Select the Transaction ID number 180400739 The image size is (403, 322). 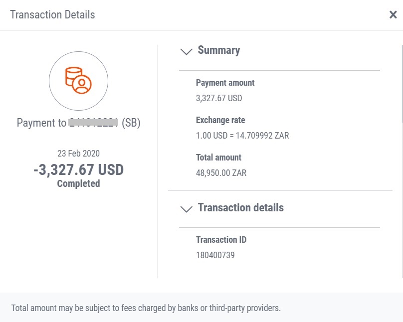click(215, 255)
